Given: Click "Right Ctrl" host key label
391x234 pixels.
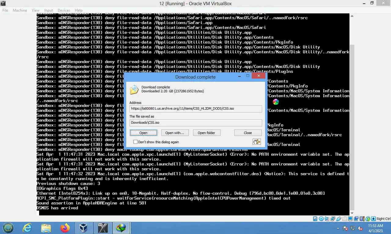Looking at the screenshot, I should click(383, 219).
